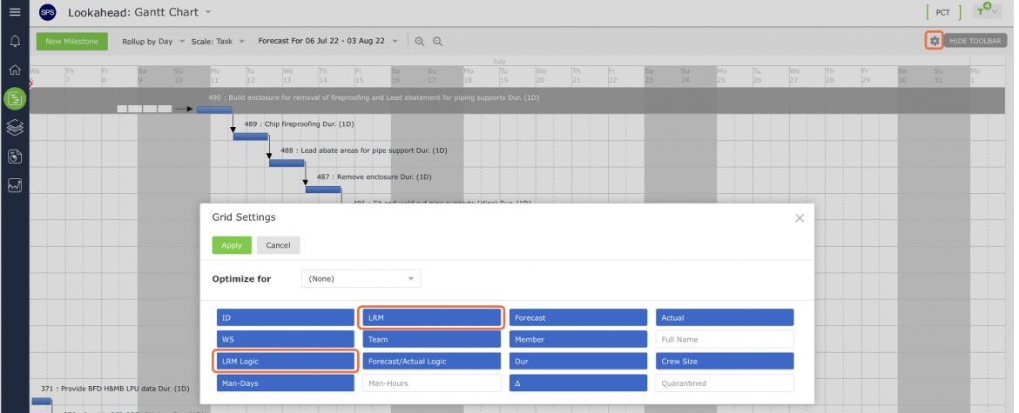Viewport: 1019px width, 413px height.
Task: Open the Rollup by Day dropdown
Action: tap(153, 42)
